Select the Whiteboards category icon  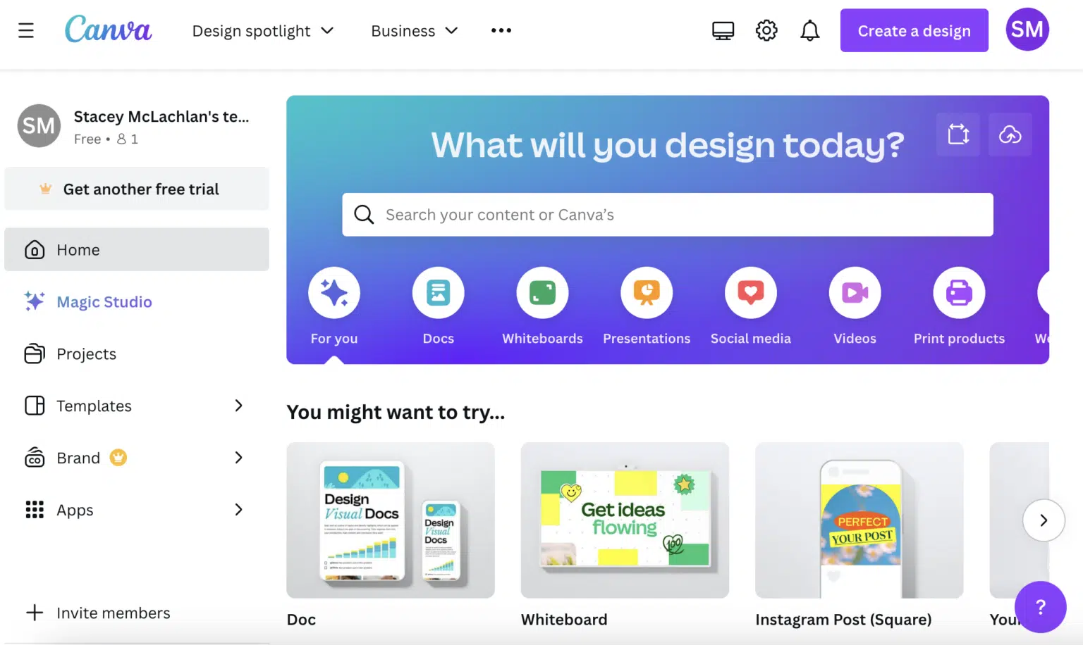coord(542,293)
